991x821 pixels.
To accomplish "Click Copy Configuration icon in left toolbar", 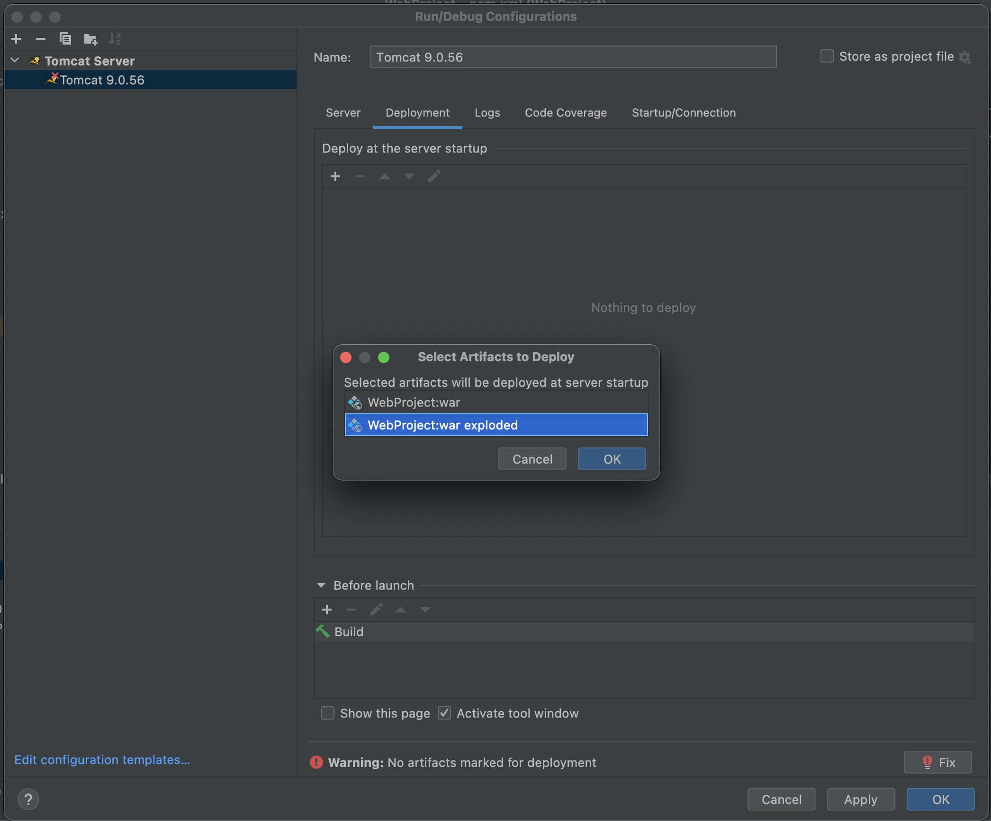I will [x=65, y=39].
